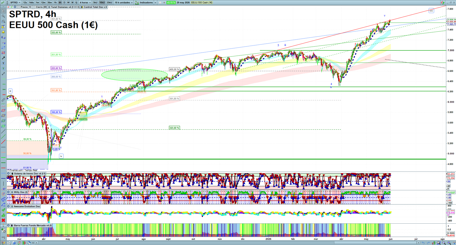
Task: Click the green plus add icon
Action: (12, 7)
